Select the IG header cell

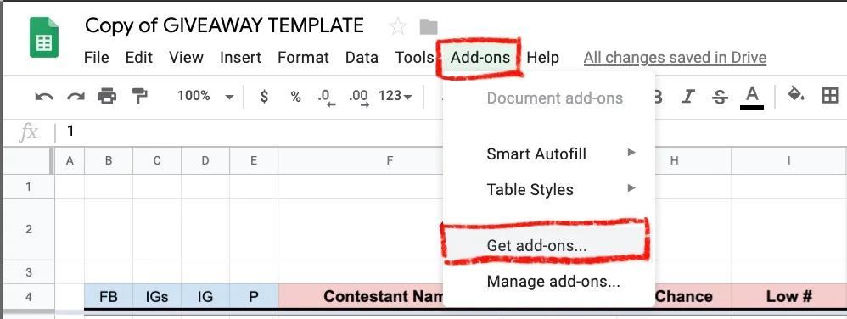click(x=205, y=296)
